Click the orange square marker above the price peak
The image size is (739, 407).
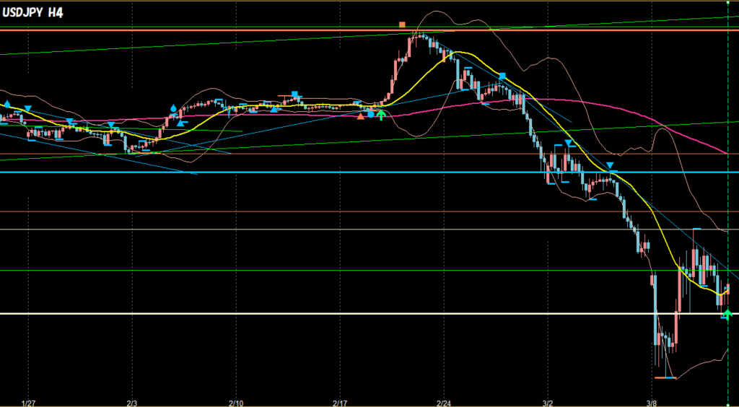402,25
